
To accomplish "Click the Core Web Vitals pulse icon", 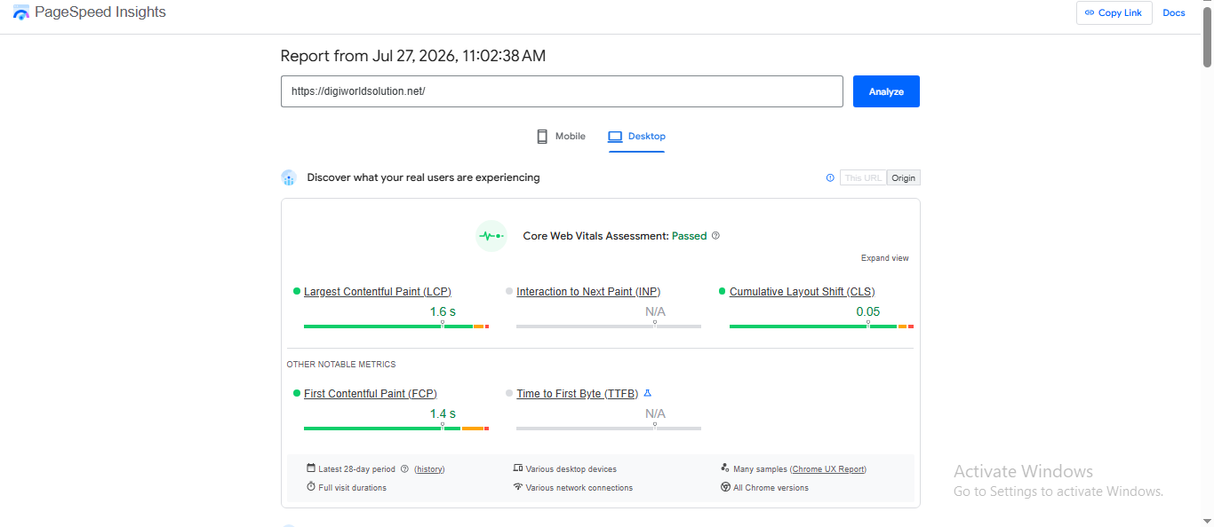I will [491, 236].
